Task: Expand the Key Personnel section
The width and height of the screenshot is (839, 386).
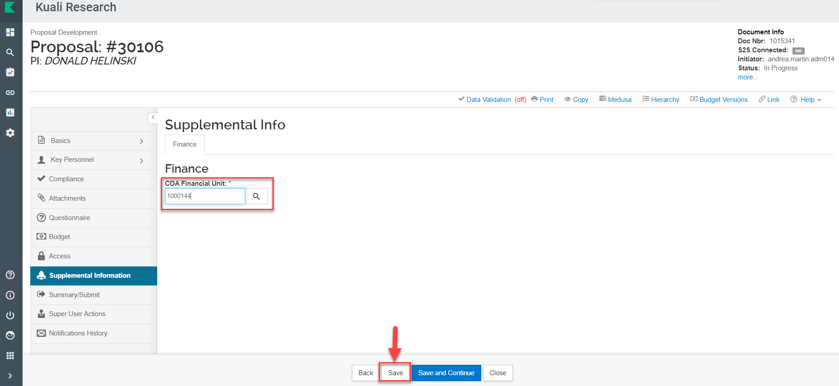Action: click(94, 160)
